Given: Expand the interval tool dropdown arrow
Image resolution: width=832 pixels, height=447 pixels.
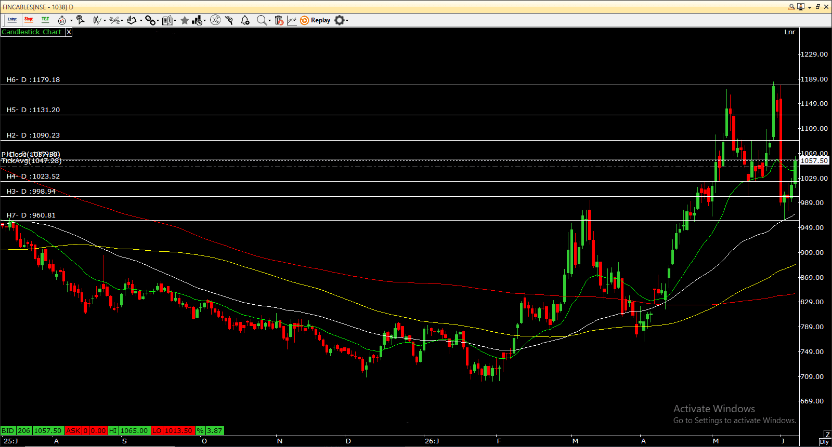Looking at the screenshot, I should 71,21.
